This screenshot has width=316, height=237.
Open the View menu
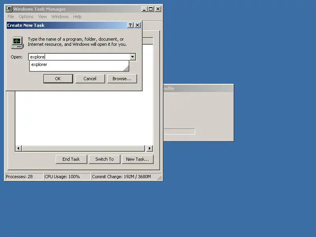pyautogui.click(x=42, y=17)
